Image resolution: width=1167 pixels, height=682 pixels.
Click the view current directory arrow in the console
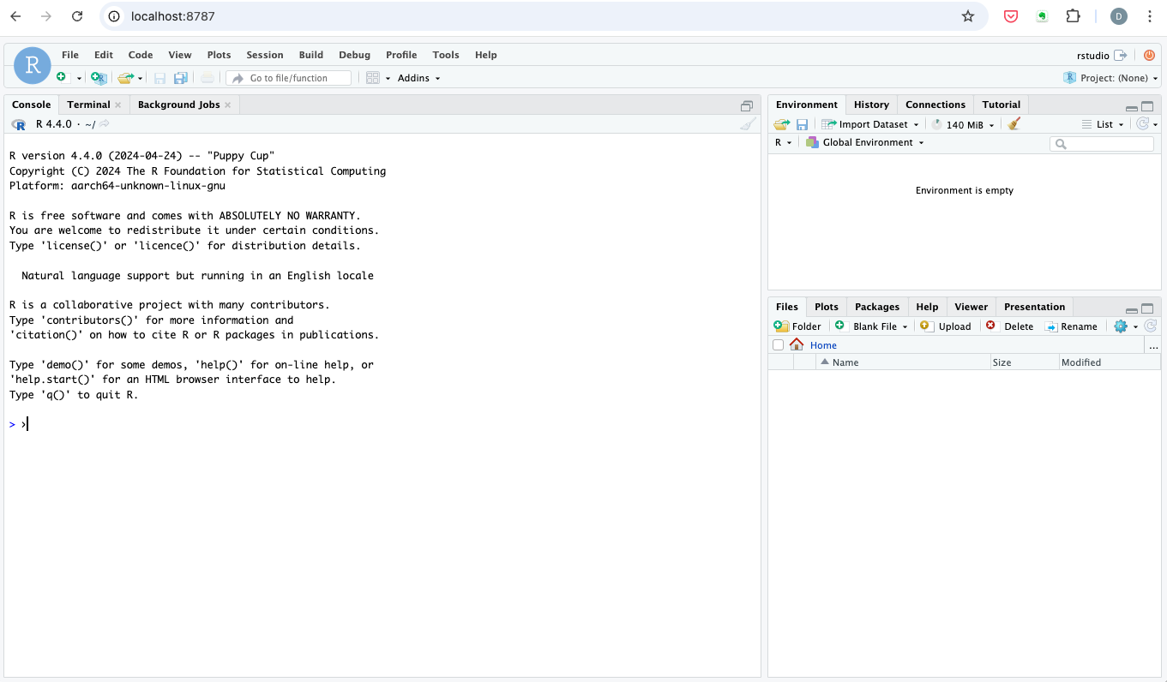click(x=105, y=124)
